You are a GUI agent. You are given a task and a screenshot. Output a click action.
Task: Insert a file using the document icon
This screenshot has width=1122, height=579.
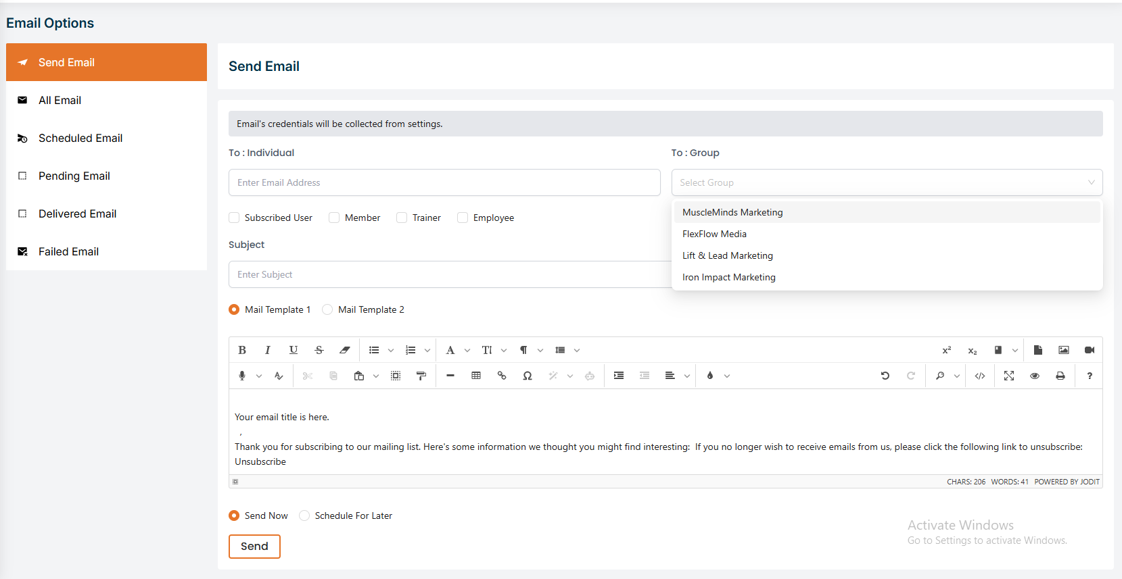(1038, 350)
